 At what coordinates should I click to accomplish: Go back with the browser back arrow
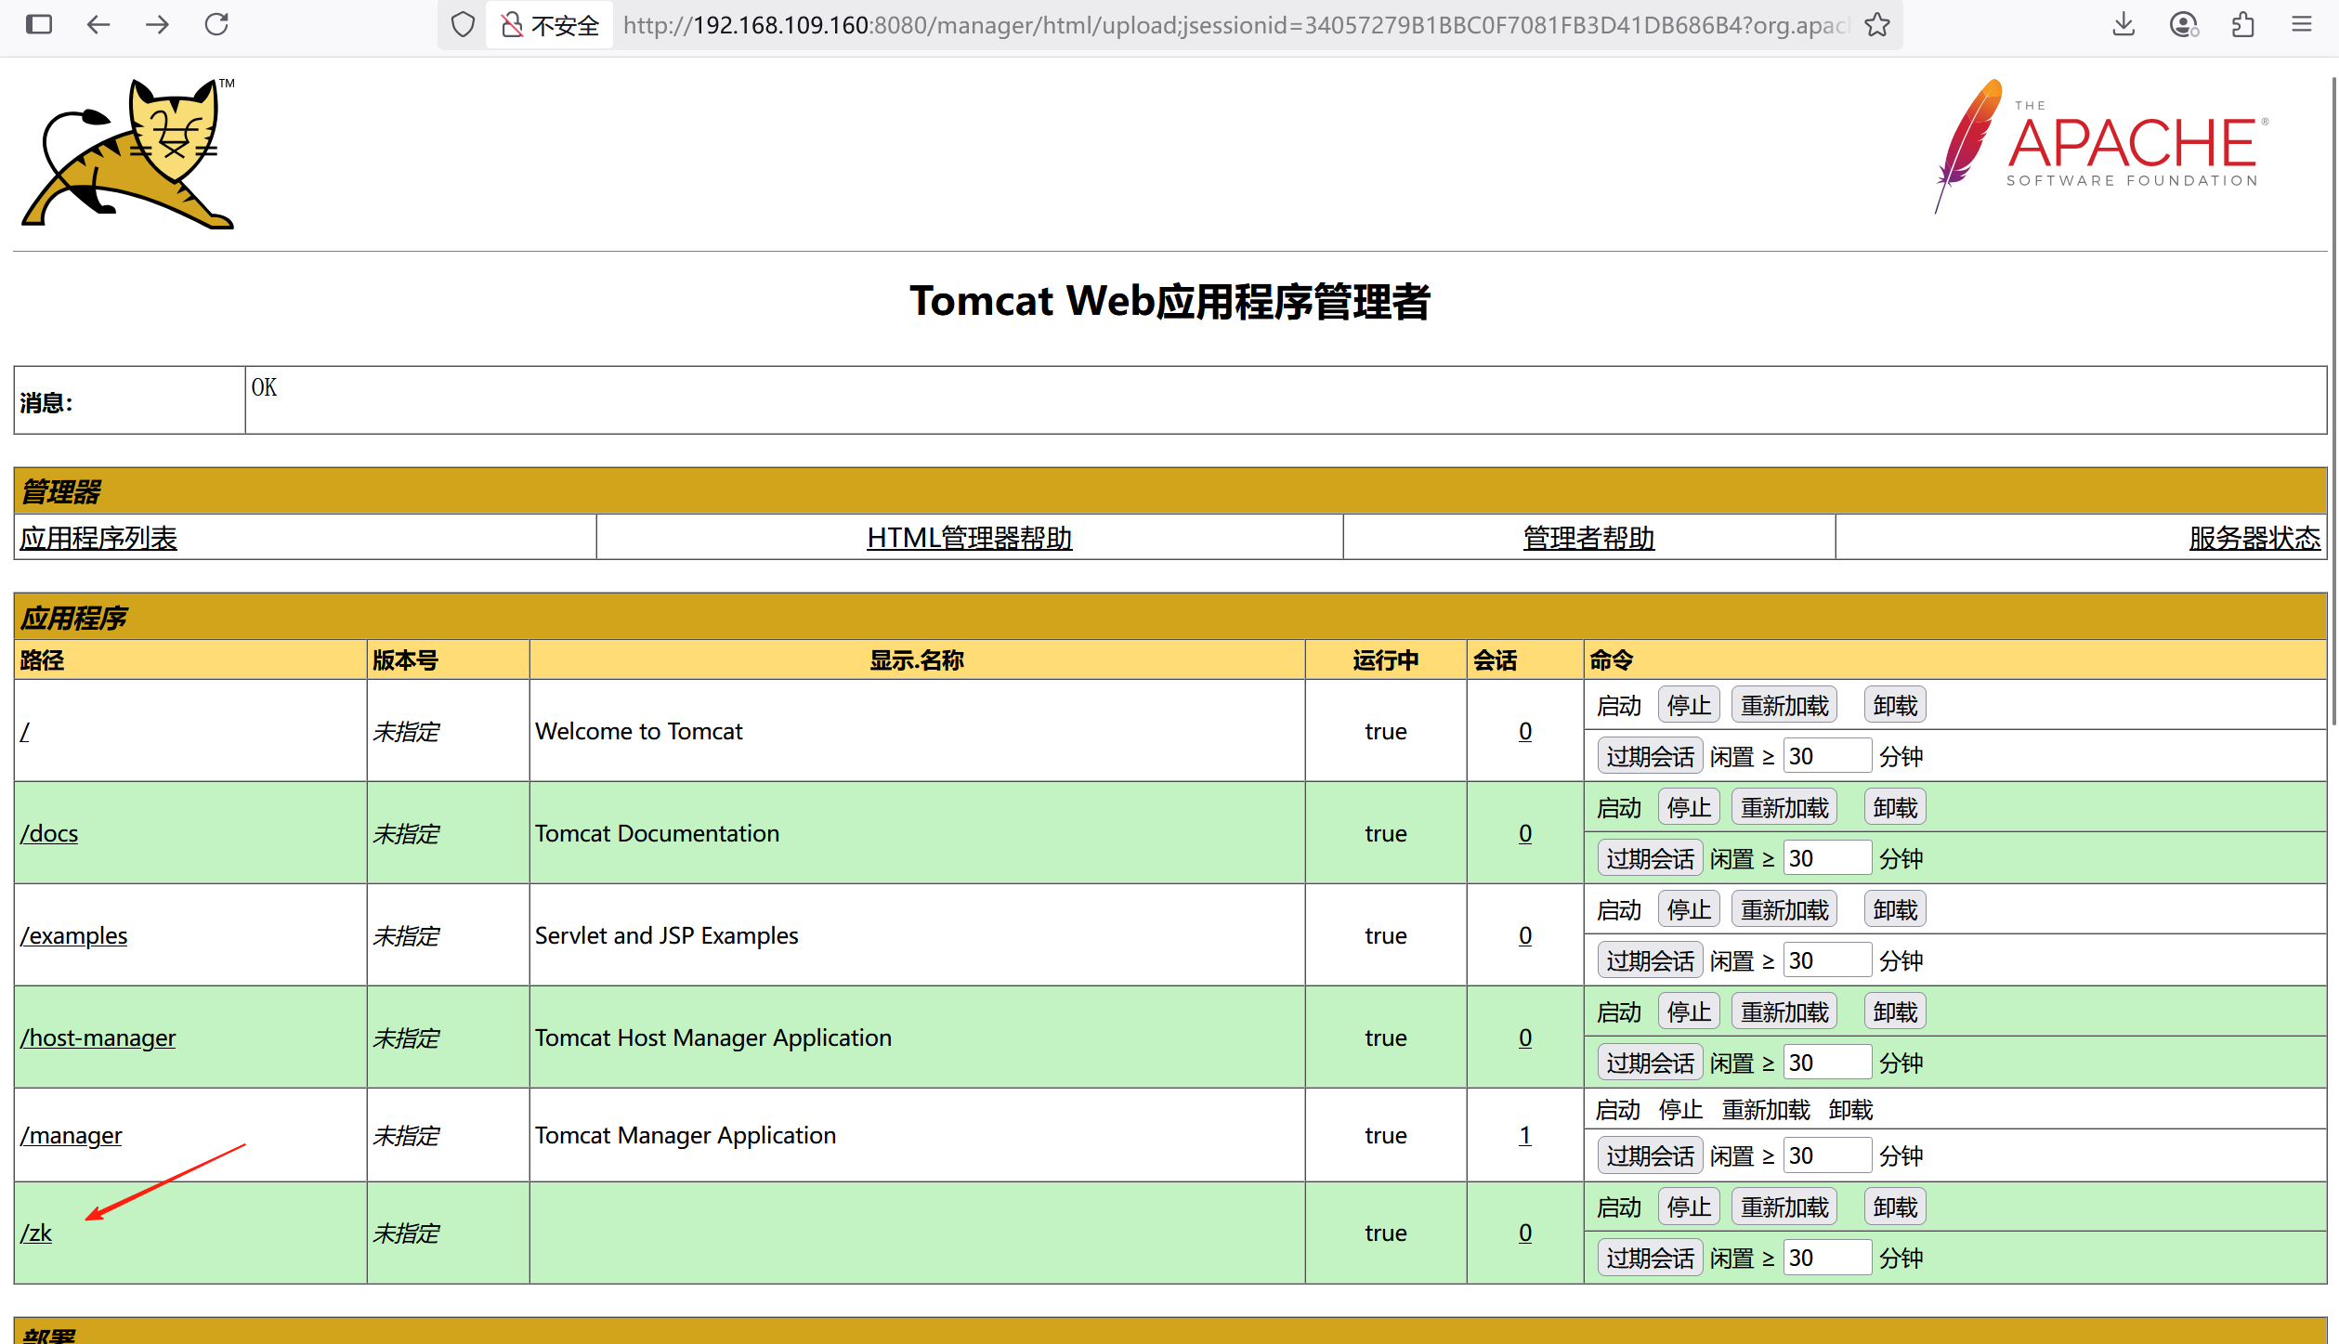click(98, 24)
